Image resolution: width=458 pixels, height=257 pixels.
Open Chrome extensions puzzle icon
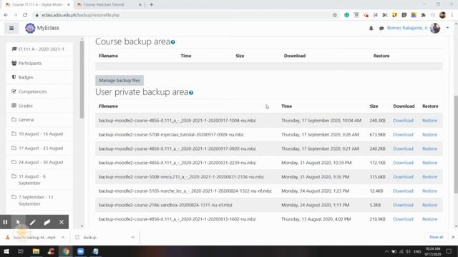tap(423, 15)
